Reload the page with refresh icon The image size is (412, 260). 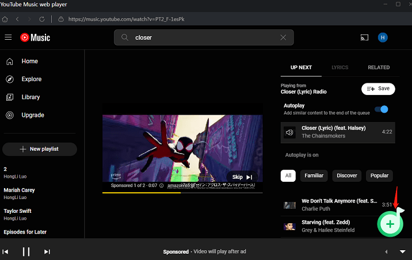(42, 19)
